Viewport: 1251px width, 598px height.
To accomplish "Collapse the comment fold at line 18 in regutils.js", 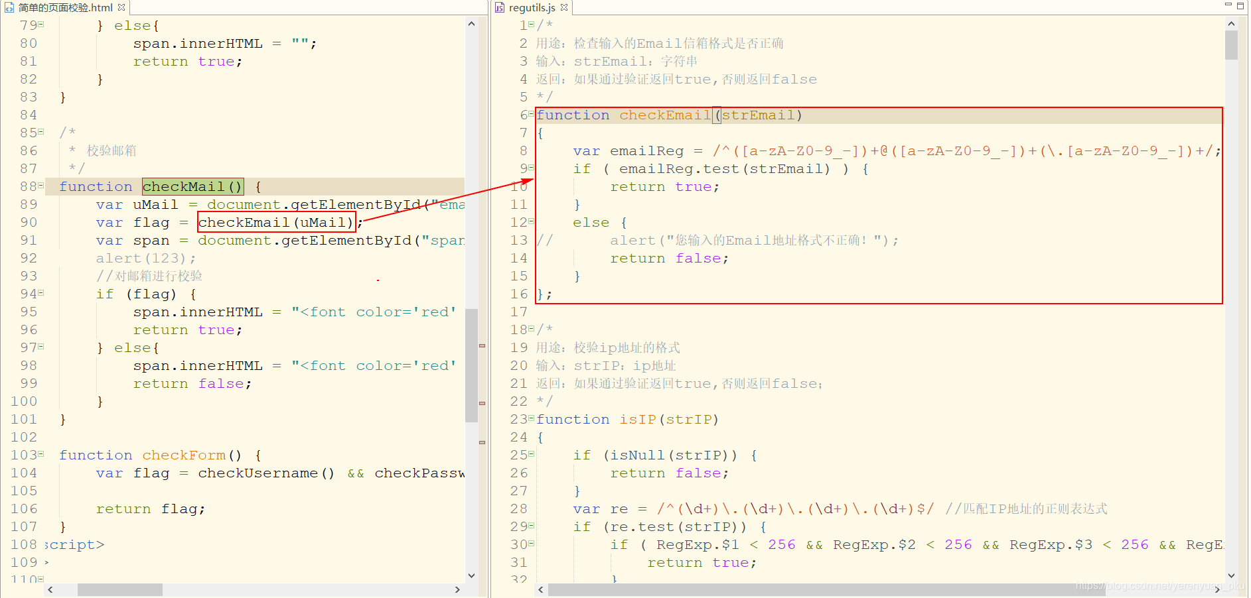I will 531,329.
